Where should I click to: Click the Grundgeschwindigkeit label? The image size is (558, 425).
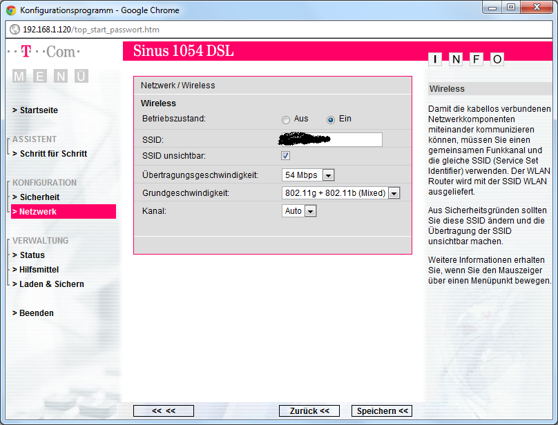pos(186,193)
